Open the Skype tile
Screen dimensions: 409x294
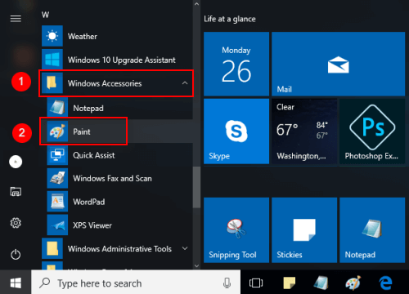tap(236, 131)
